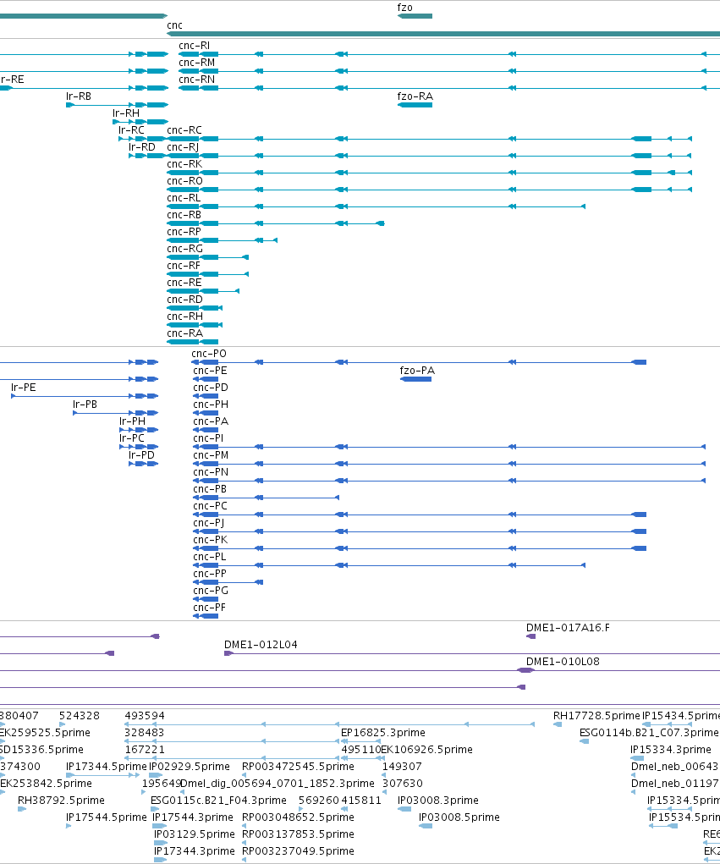Select the lr-RC transcript label

(132, 130)
